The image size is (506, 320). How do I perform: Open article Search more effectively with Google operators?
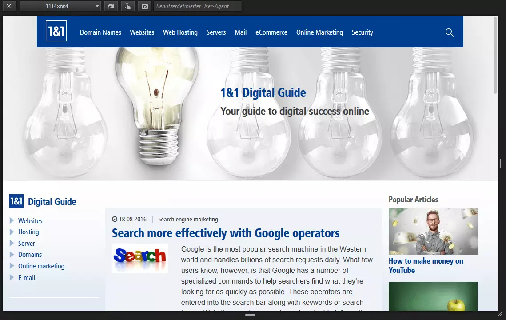point(226,233)
